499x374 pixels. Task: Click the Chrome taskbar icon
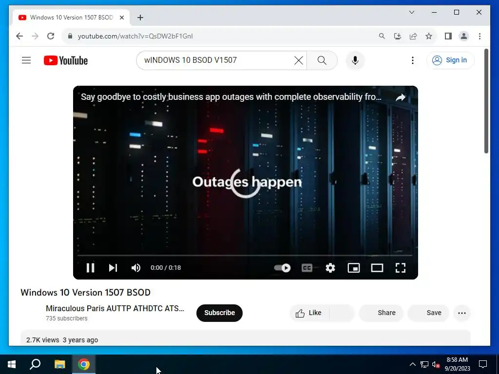click(84, 364)
